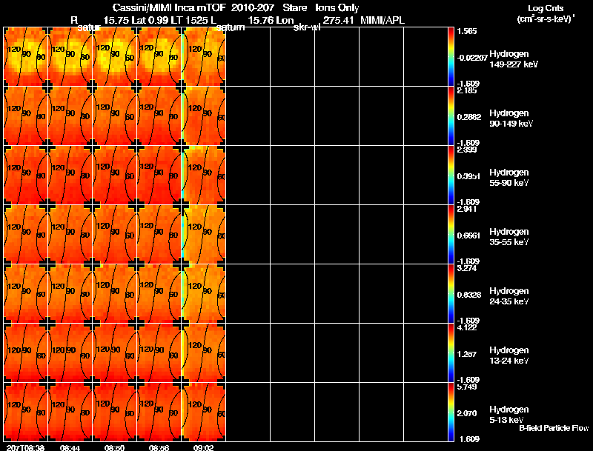Select the 5-13 keV color scale bar
This screenshot has height=451, width=593.
[x=451, y=412]
